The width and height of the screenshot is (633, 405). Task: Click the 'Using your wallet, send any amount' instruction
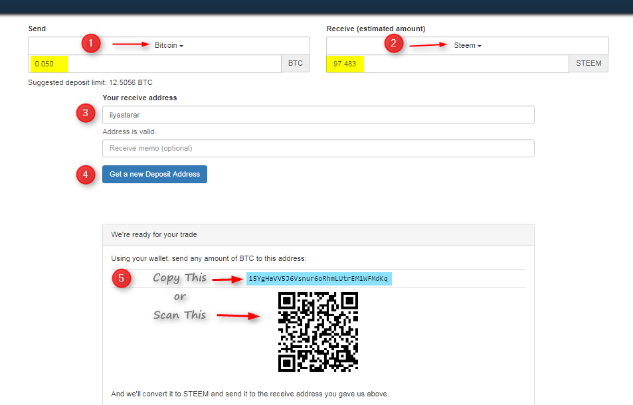coord(209,258)
